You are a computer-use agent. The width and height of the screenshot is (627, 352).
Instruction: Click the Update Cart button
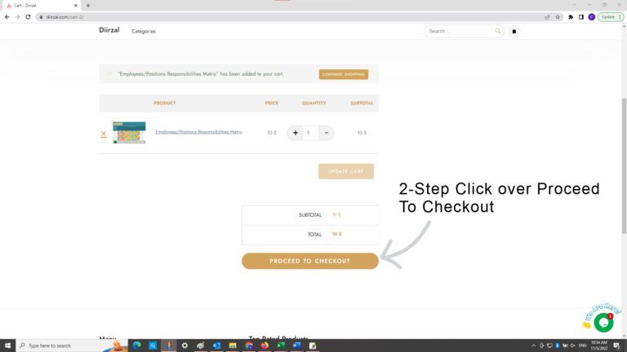tap(346, 172)
